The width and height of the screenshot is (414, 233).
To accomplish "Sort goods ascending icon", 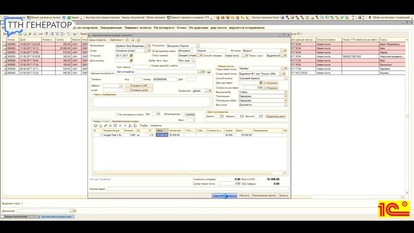I will point(130,126).
